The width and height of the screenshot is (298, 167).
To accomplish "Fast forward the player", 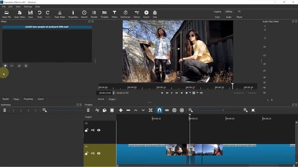I will [x=176, y=93].
